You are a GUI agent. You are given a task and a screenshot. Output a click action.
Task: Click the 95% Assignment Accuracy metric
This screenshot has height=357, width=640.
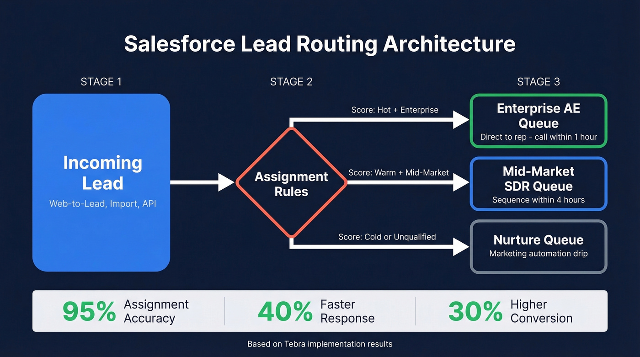[126, 311]
